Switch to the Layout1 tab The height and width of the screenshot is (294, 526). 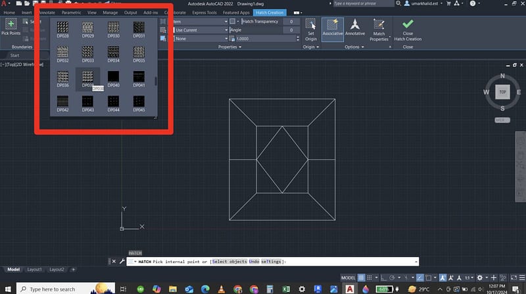point(34,269)
